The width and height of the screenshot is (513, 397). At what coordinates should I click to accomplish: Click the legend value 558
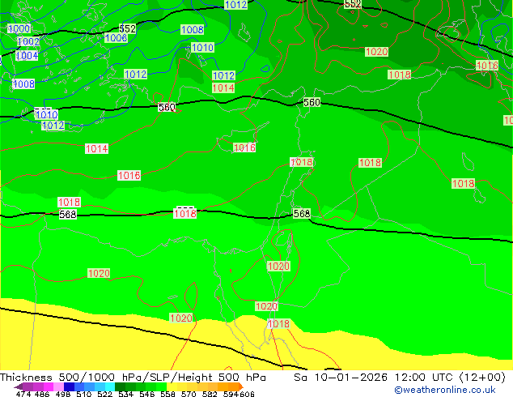(167, 394)
